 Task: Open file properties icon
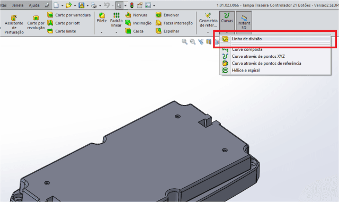tap(140, 5)
